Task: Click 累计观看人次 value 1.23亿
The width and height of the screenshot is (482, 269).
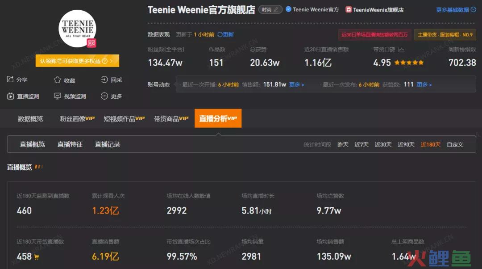Action: click(x=105, y=211)
